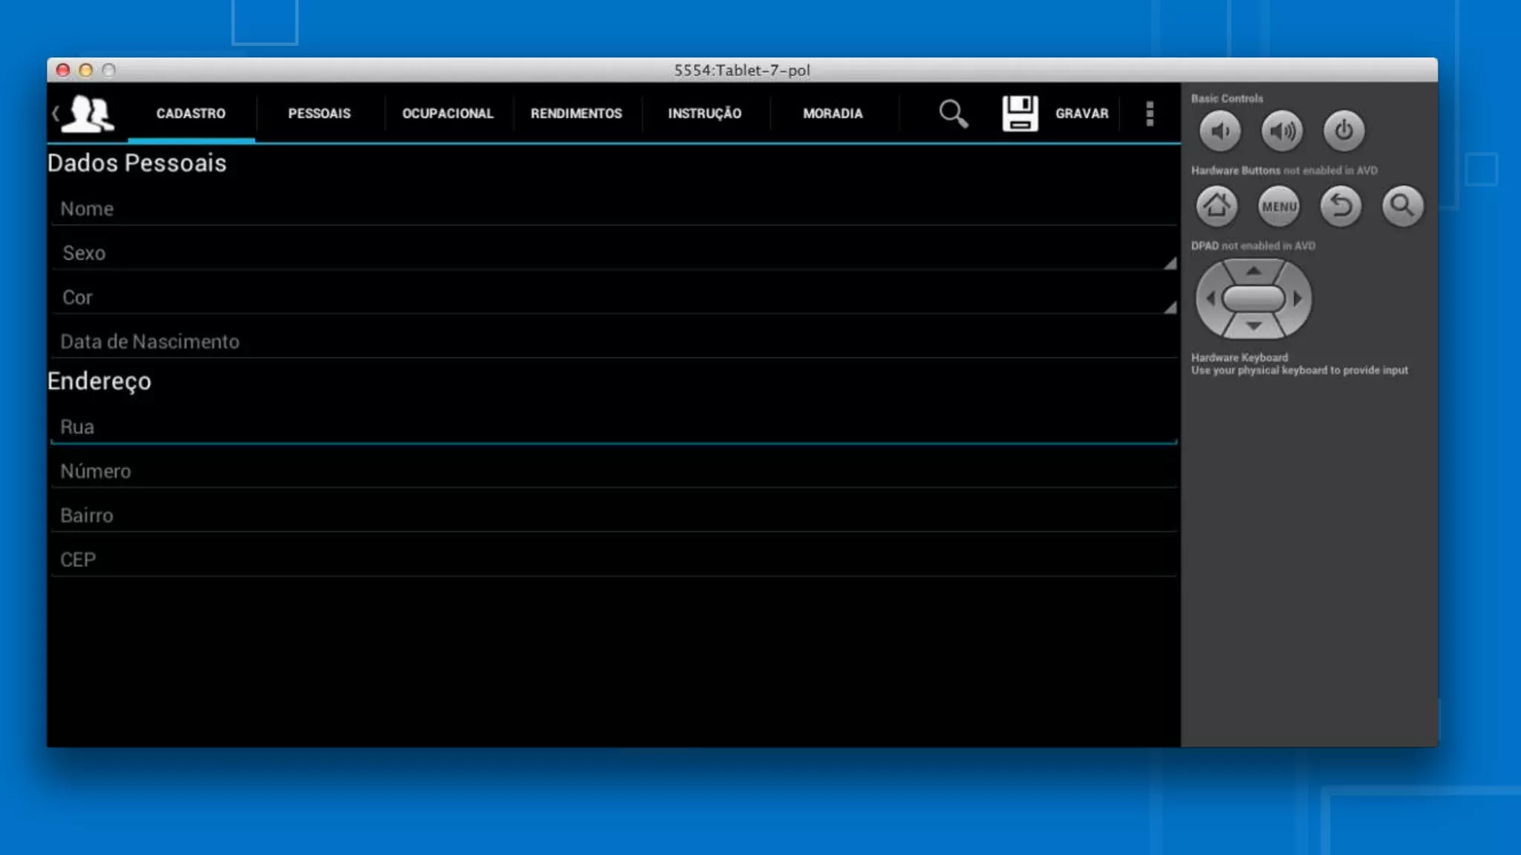Switch to the RENDIMENTOS tab
The height and width of the screenshot is (855, 1521).
coord(576,114)
